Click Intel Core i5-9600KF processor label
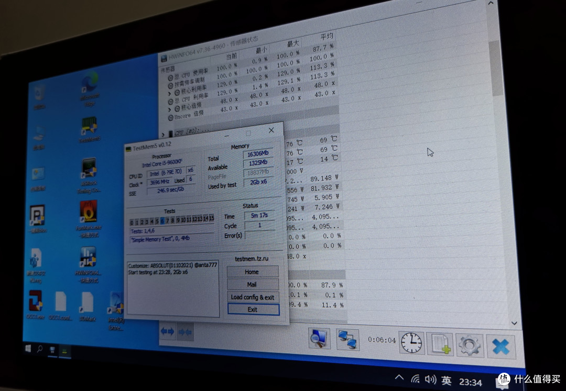The height and width of the screenshot is (391, 566). click(x=162, y=164)
